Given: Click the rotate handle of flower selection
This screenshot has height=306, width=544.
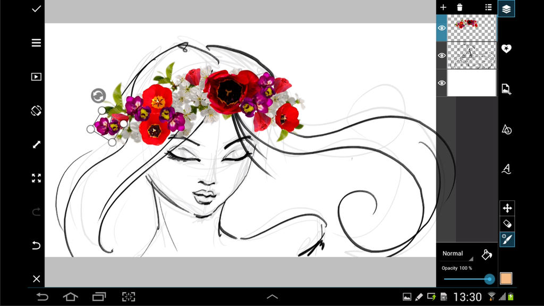Looking at the screenshot, I should click(x=98, y=96).
